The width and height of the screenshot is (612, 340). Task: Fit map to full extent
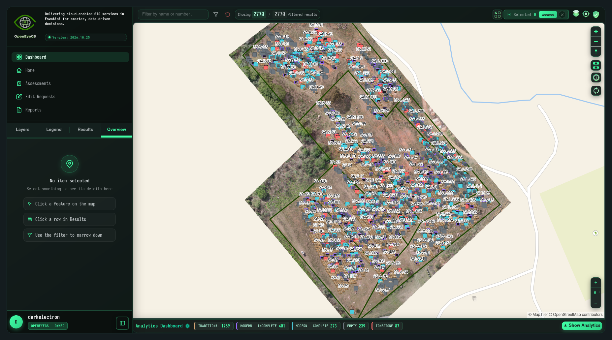(x=596, y=65)
